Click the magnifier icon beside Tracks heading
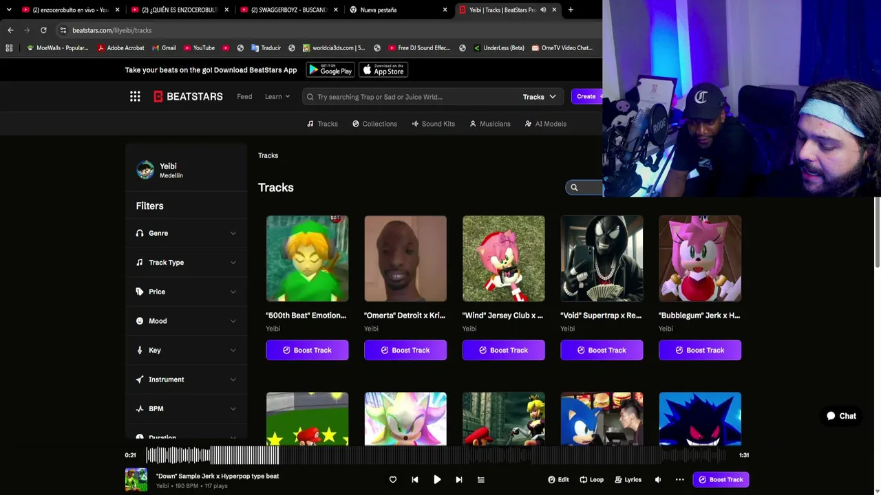This screenshot has width=881, height=495. click(574, 187)
